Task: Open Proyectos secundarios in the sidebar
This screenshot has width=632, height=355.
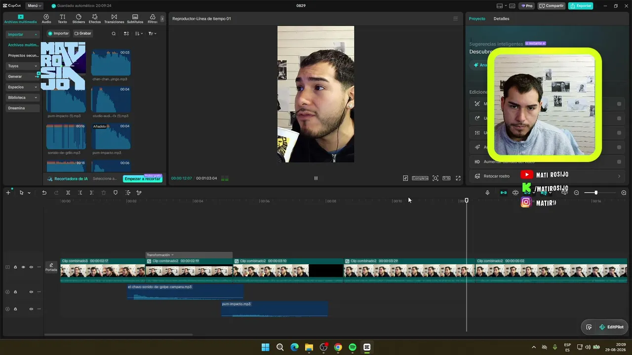Action: [x=23, y=56]
